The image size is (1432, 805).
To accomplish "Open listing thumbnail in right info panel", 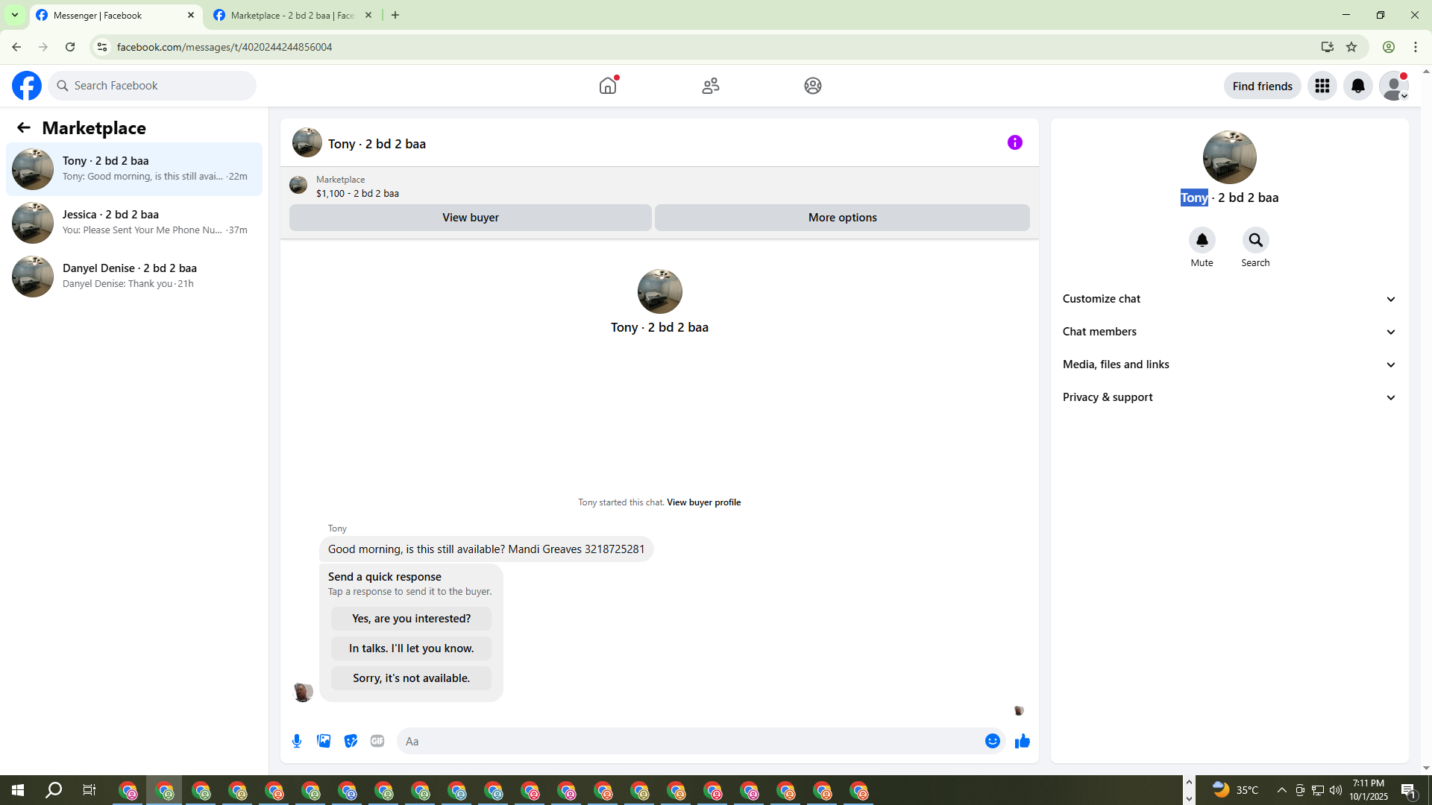I will [x=1230, y=157].
